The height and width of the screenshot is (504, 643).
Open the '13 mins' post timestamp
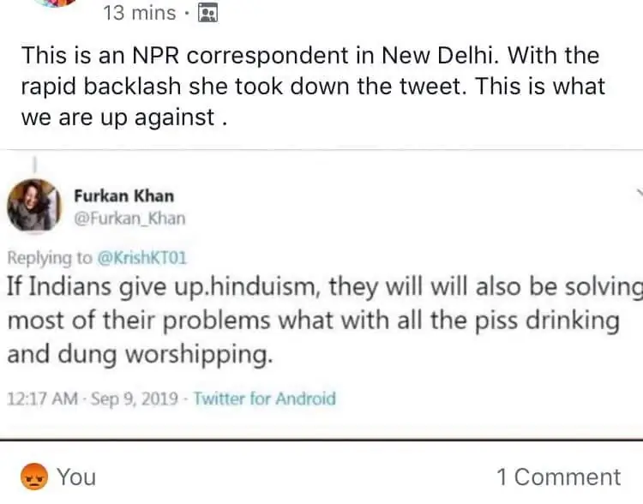point(138,13)
